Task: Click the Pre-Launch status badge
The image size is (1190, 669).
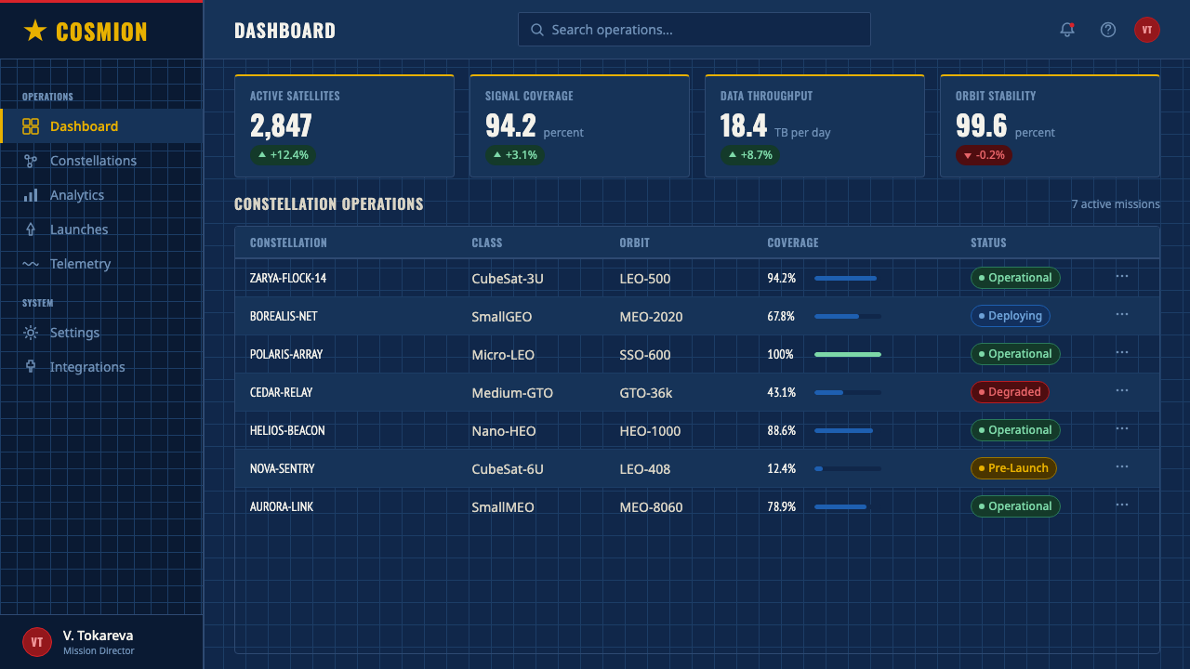Action: coord(1013,468)
